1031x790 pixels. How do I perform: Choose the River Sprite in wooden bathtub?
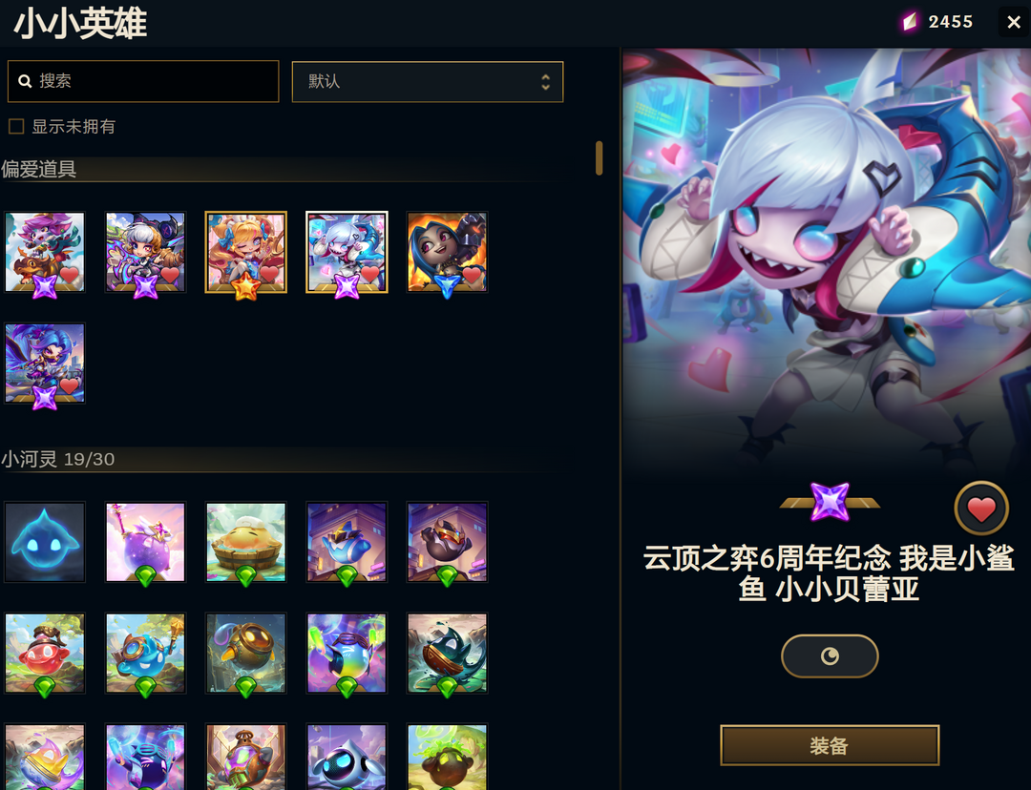click(246, 542)
